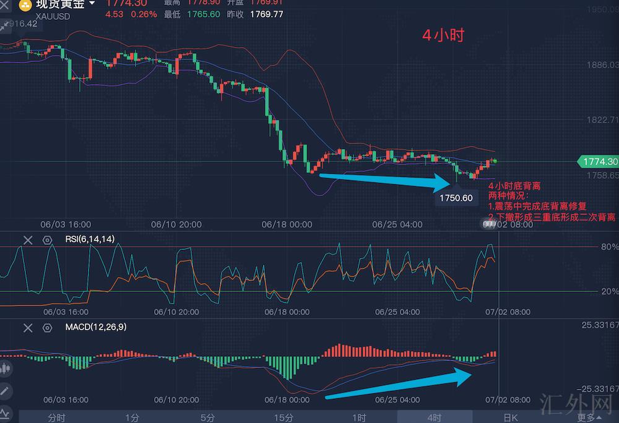Click the 1758.65 price axis label
This screenshot has height=423, width=619.
tap(603, 175)
